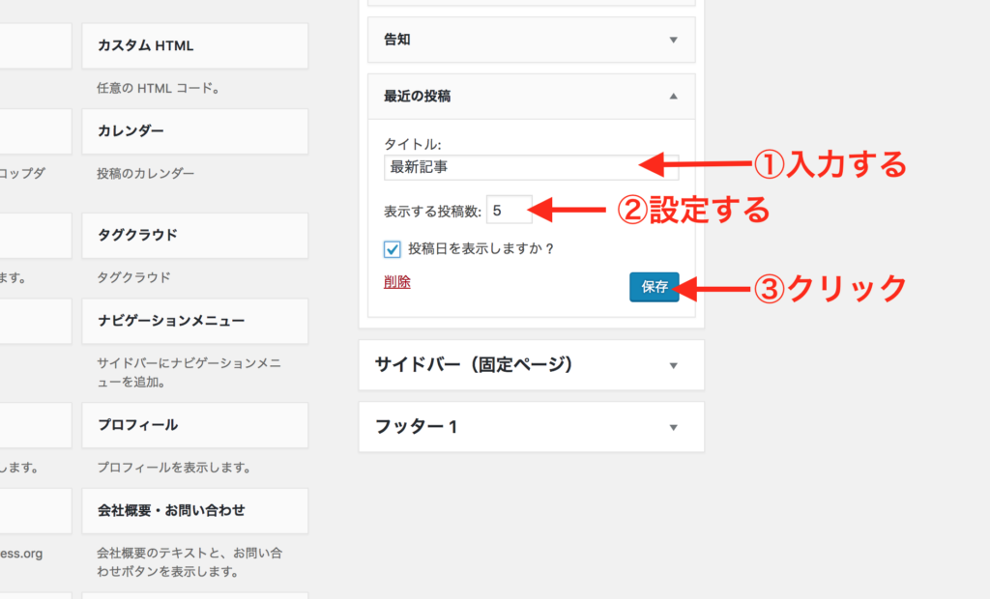Viewport: 990px width, 599px height.
Task: Click the フッター１ heading text
Action: point(416,427)
